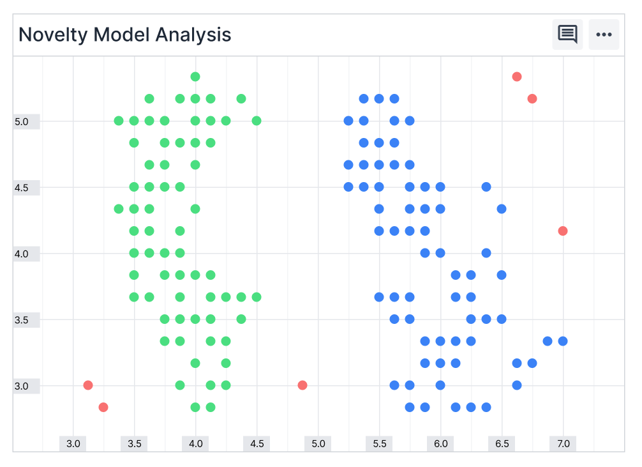Select the topmost green data point
This screenshot has height=467, width=642.
click(x=195, y=76)
